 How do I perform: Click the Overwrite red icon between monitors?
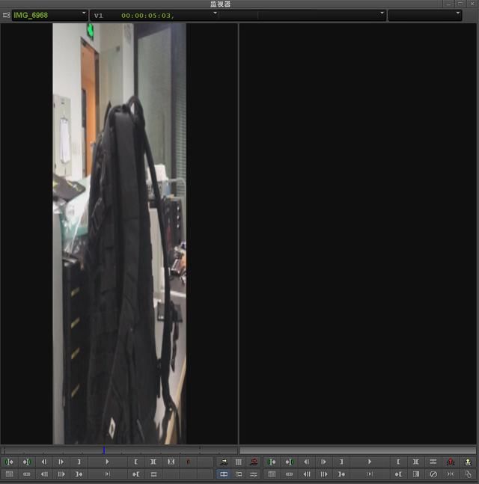[x=254, y=462]
